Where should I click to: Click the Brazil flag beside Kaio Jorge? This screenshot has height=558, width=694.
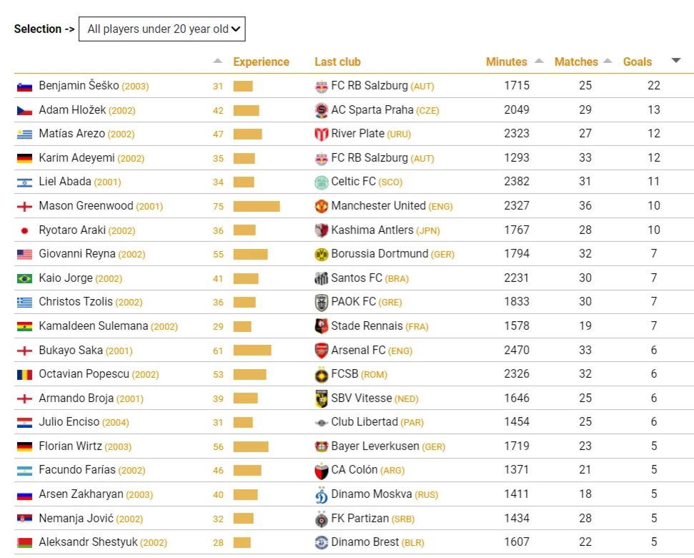[24, 278]
